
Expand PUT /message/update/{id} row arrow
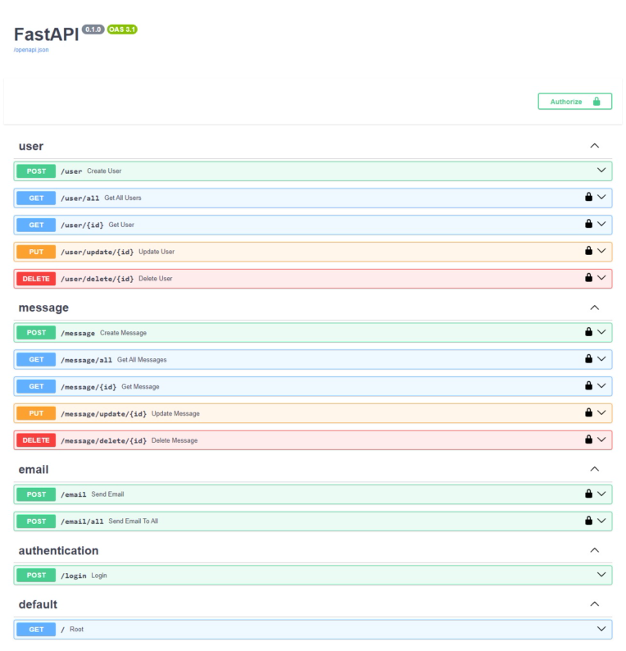point(601,412)
